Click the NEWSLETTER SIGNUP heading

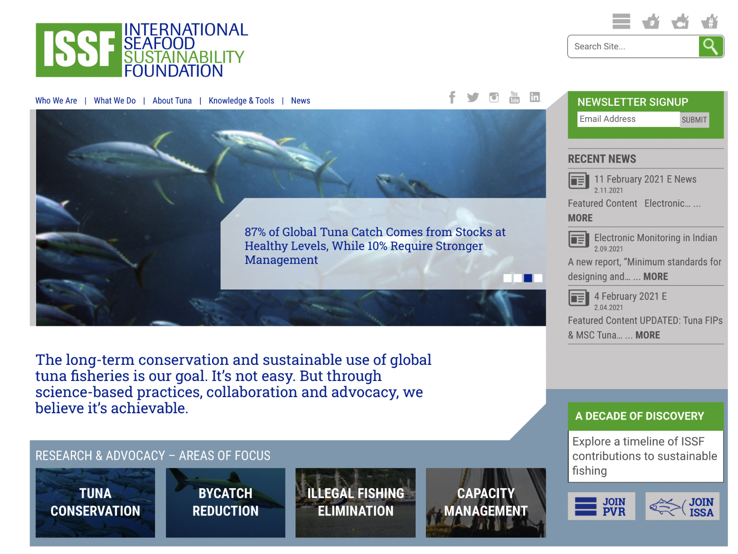pos(633,102)
